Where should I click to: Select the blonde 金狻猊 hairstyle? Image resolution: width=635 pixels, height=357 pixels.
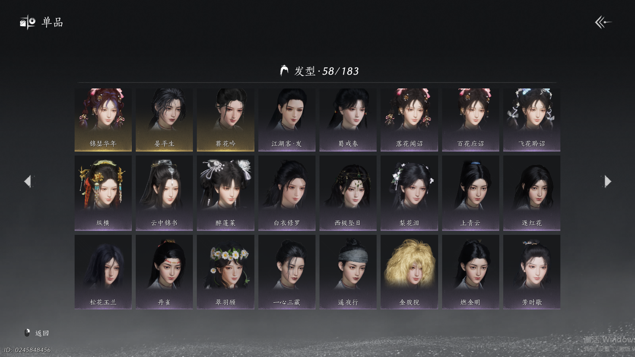pos(409,272)
